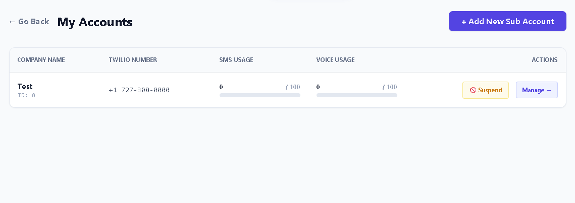
Task: Select the Test company name
Action: click(x=25, y=86)
